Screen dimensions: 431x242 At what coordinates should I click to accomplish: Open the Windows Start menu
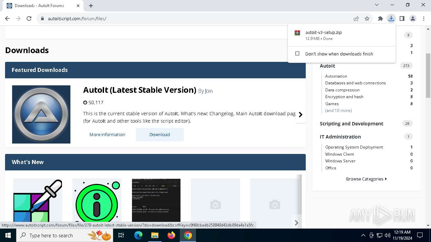pyautogui.click(x=8, y=235)
